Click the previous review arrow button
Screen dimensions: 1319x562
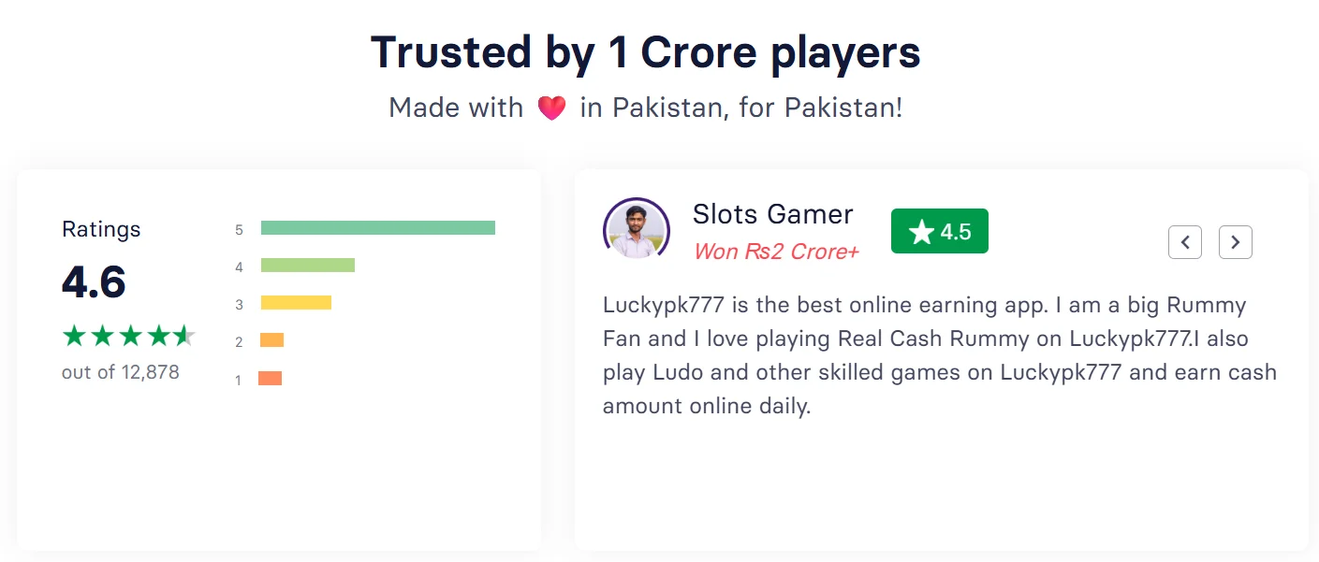[1184, 242]
